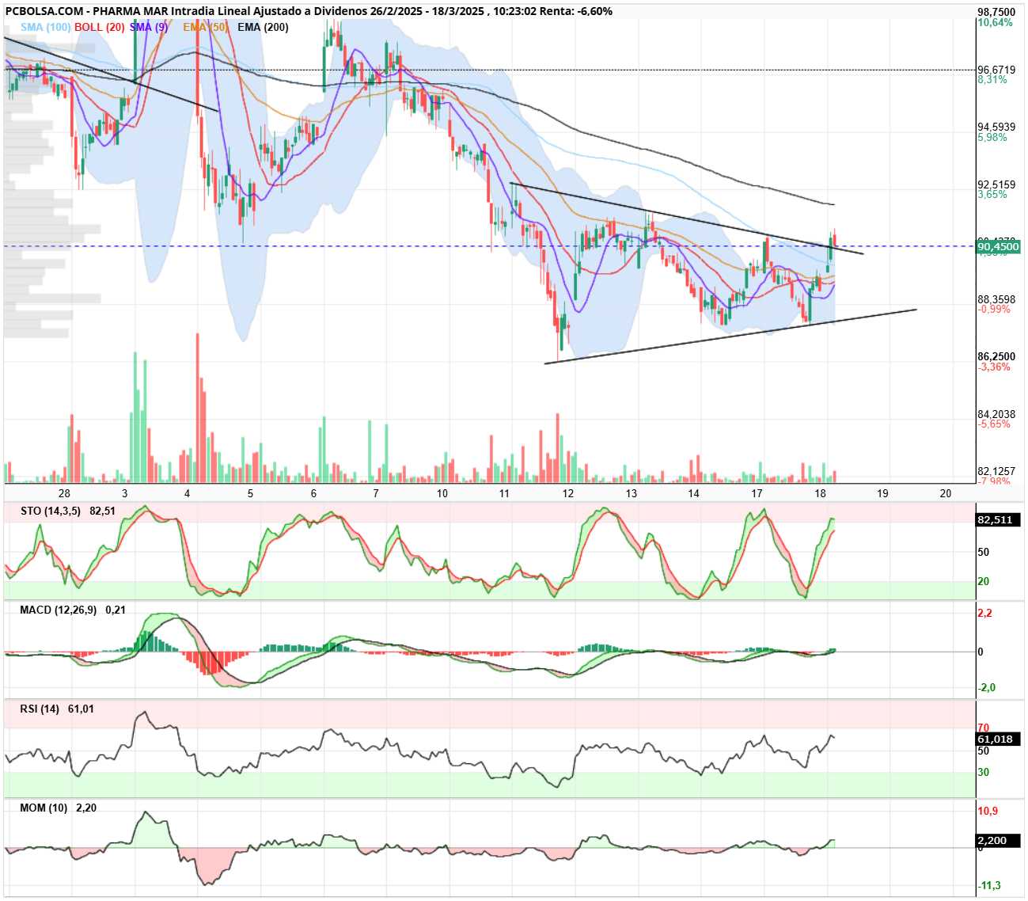Click date 17 on the time axis
The height and width of the screenshot is (901, 1028).
click(757, 493)
